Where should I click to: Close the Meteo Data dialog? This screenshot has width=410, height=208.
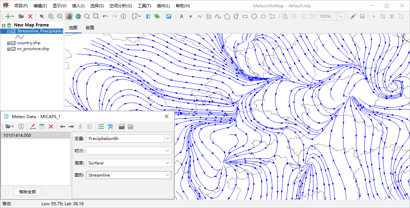(167, 116)
